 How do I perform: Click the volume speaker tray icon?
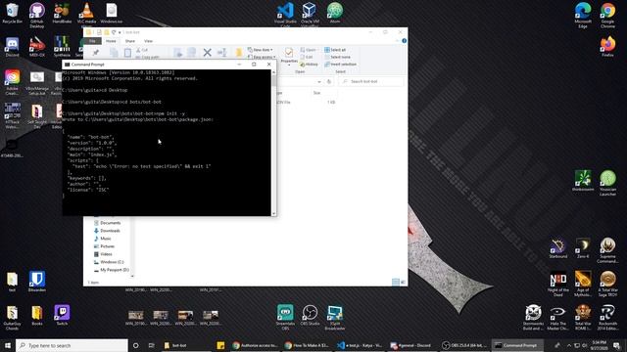[x=585, y=345]
